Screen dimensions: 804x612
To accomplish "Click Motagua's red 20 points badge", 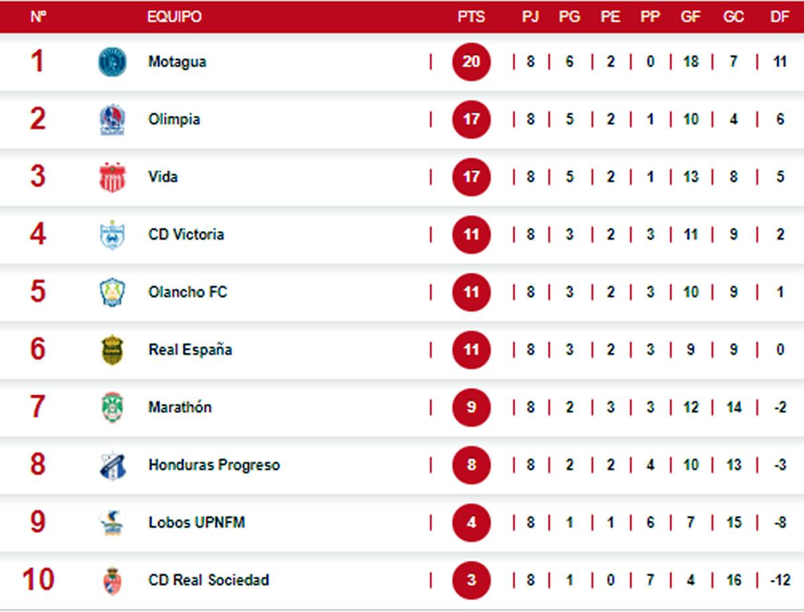I will (471, 62).
